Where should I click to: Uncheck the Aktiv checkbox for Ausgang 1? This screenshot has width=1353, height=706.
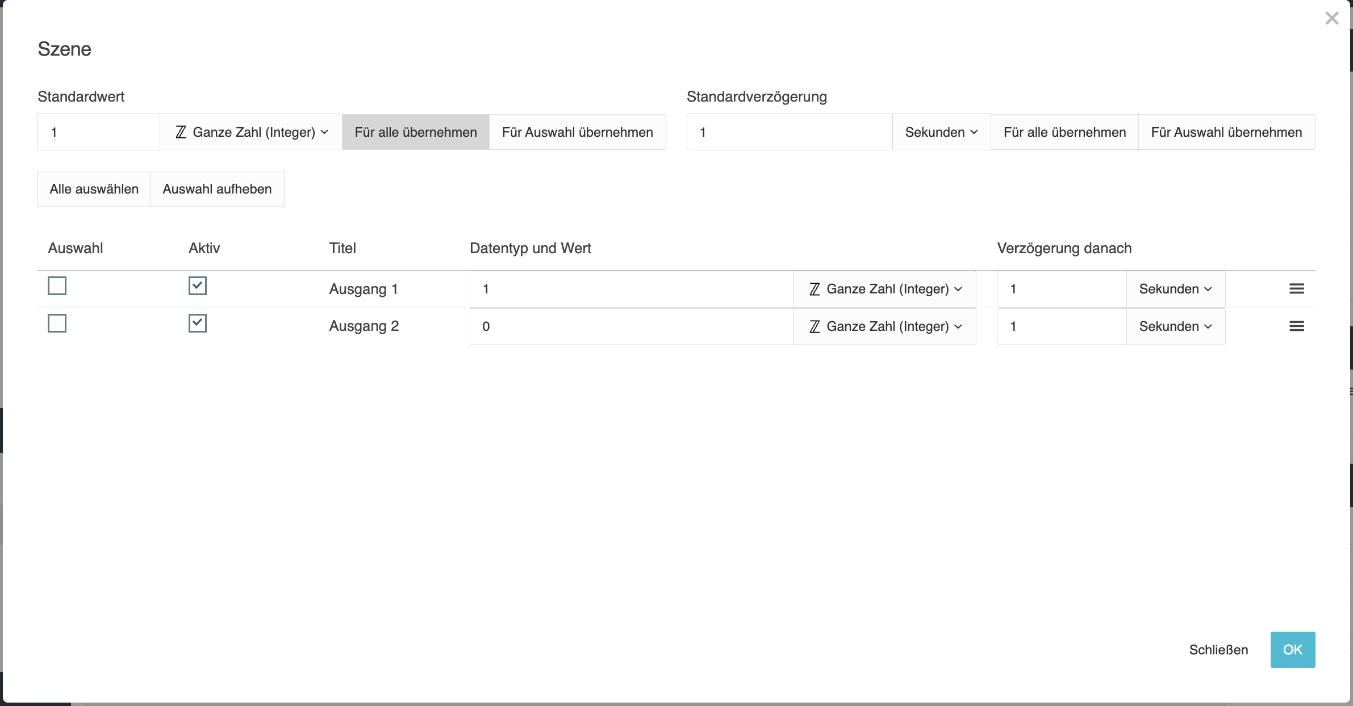[198, 285]
